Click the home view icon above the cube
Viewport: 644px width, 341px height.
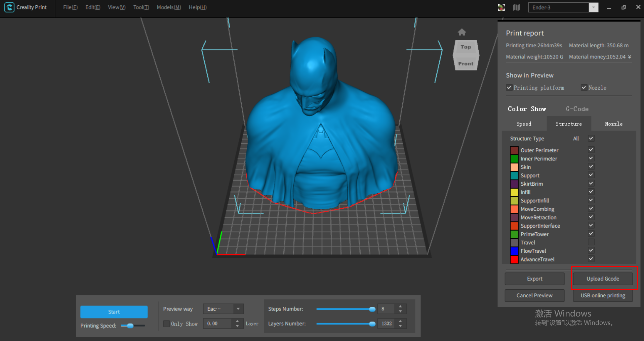(x=462, y=32)
